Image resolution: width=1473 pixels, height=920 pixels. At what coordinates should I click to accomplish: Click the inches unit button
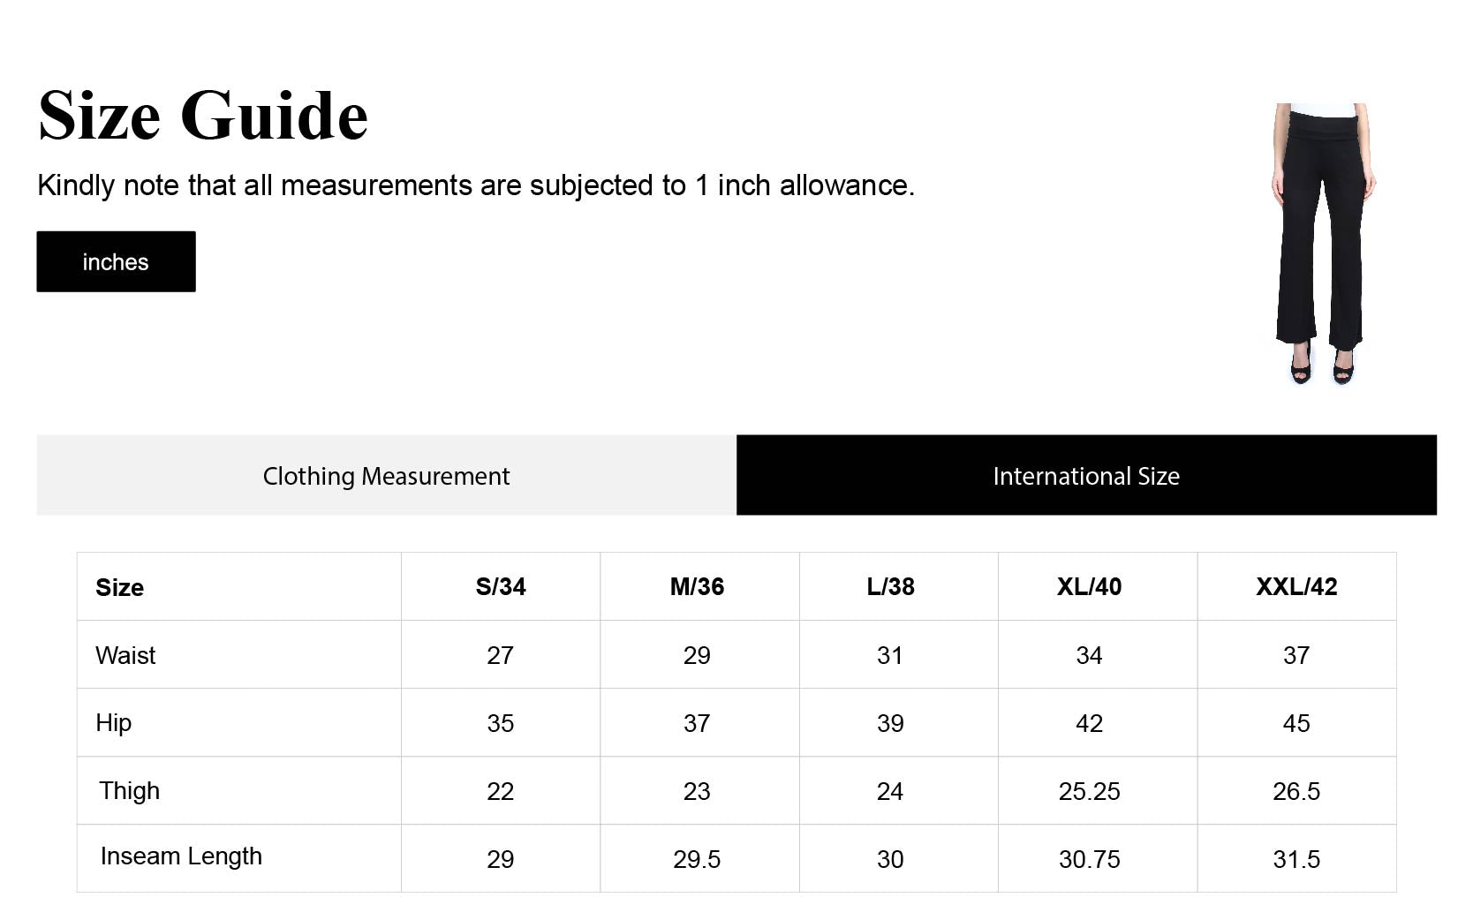116,261
